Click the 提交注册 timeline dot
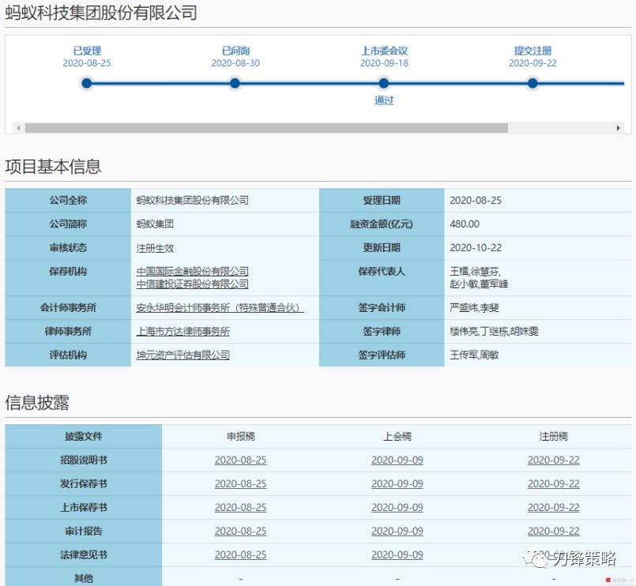The width and height of the screenshot is (636, 586). pyautogui.click(x=533, y=83)
